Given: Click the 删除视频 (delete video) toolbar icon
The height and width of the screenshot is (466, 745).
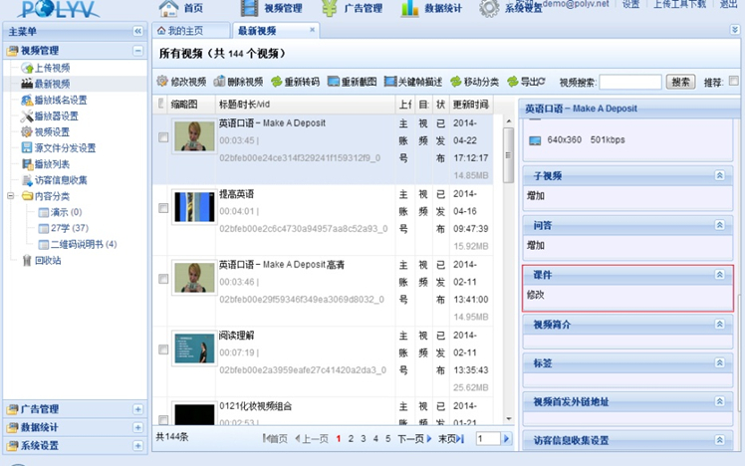Looking at the screenshot, I should click(219, 82).
